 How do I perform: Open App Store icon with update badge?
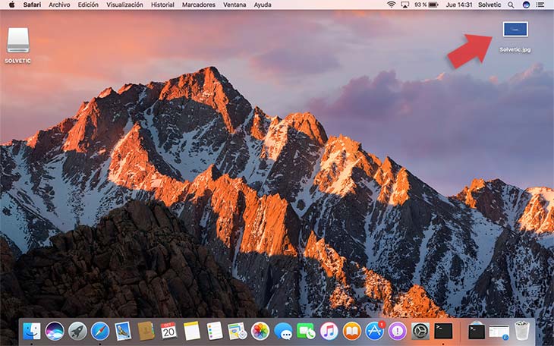374,331
